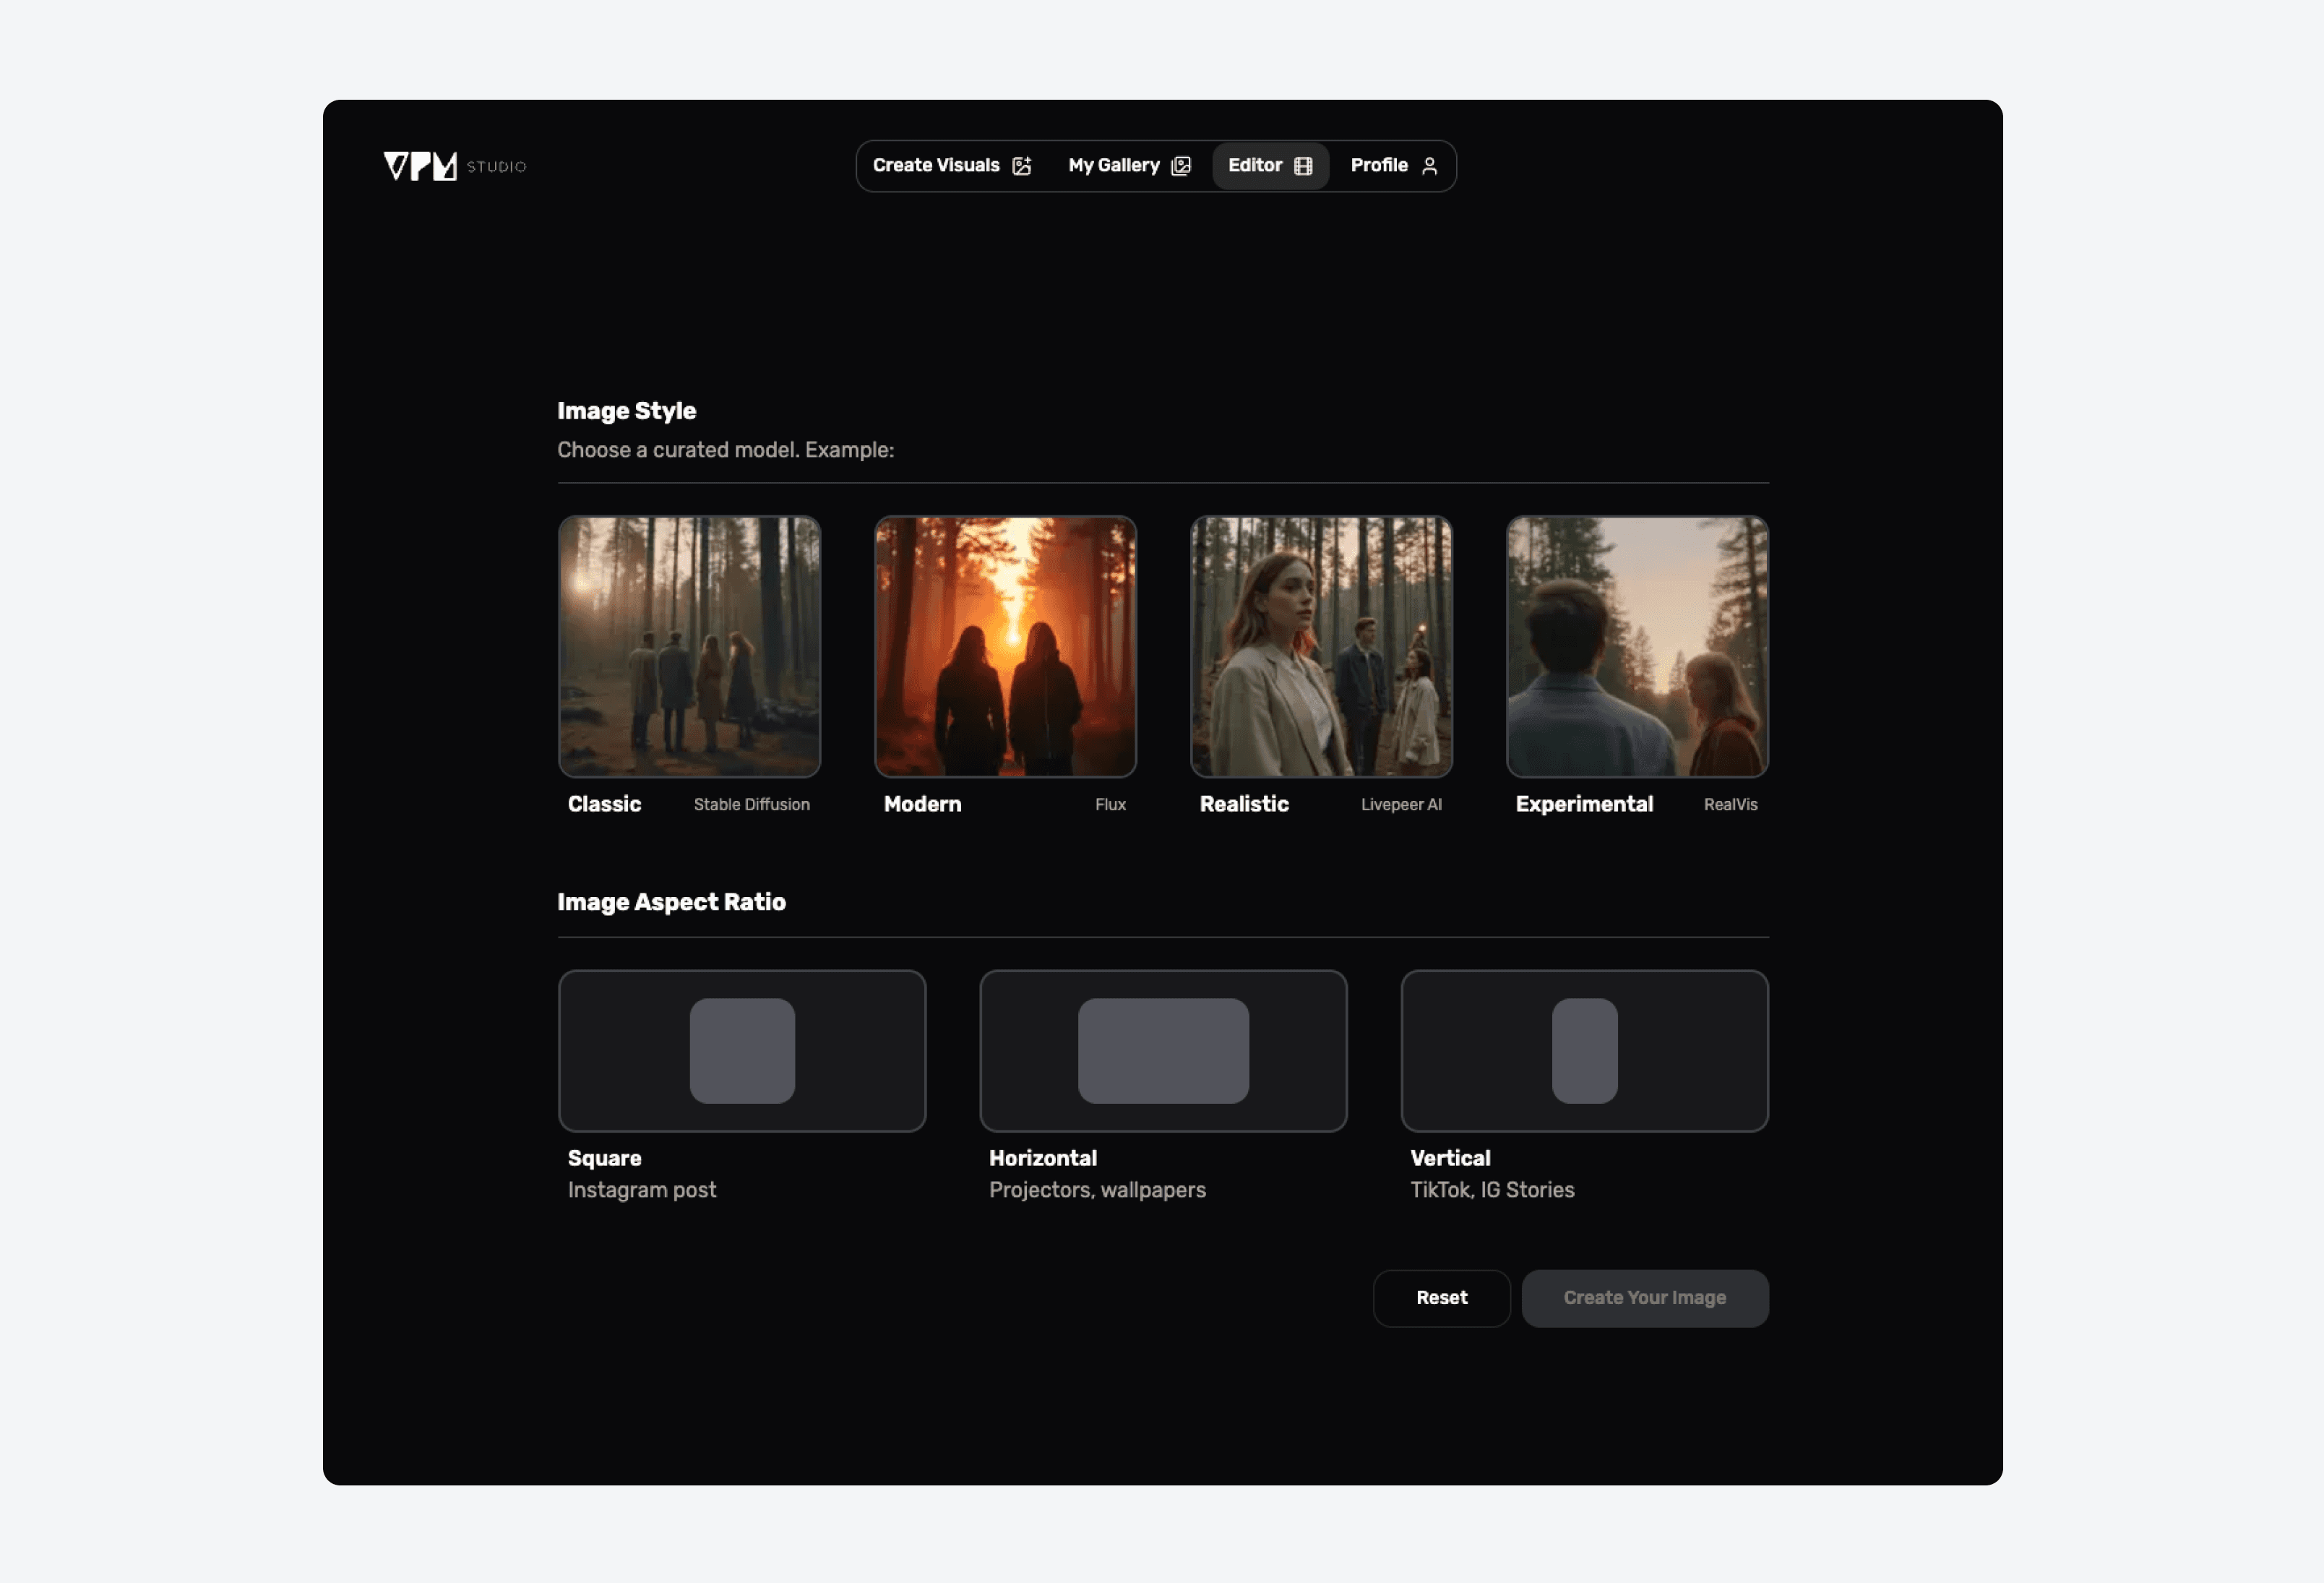Pick the Experimental style thumbnail
Viewport: 2324px width, 1583px height.
click(1637, 647)
